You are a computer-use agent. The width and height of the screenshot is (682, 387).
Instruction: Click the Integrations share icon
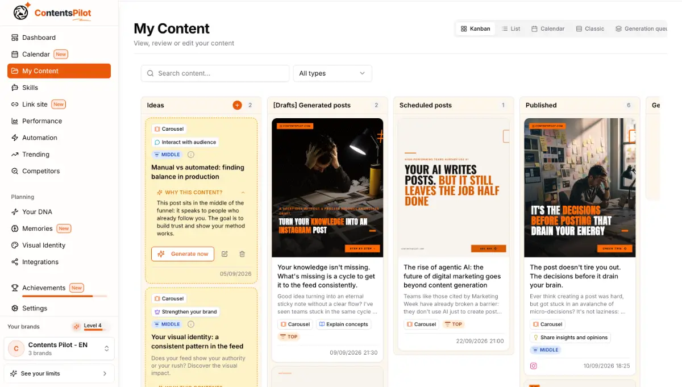[15, 262]
